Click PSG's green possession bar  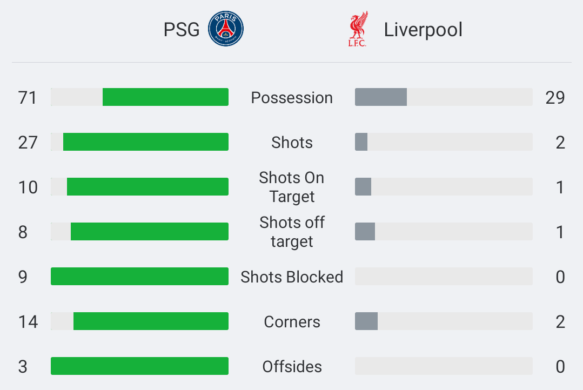[165, 97]
